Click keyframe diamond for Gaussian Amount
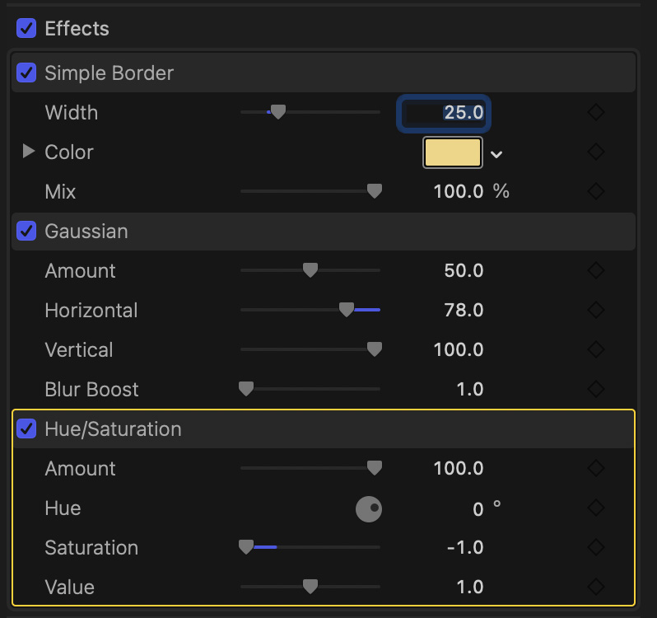Screen dimensions: 657x618 coord(596,271)
